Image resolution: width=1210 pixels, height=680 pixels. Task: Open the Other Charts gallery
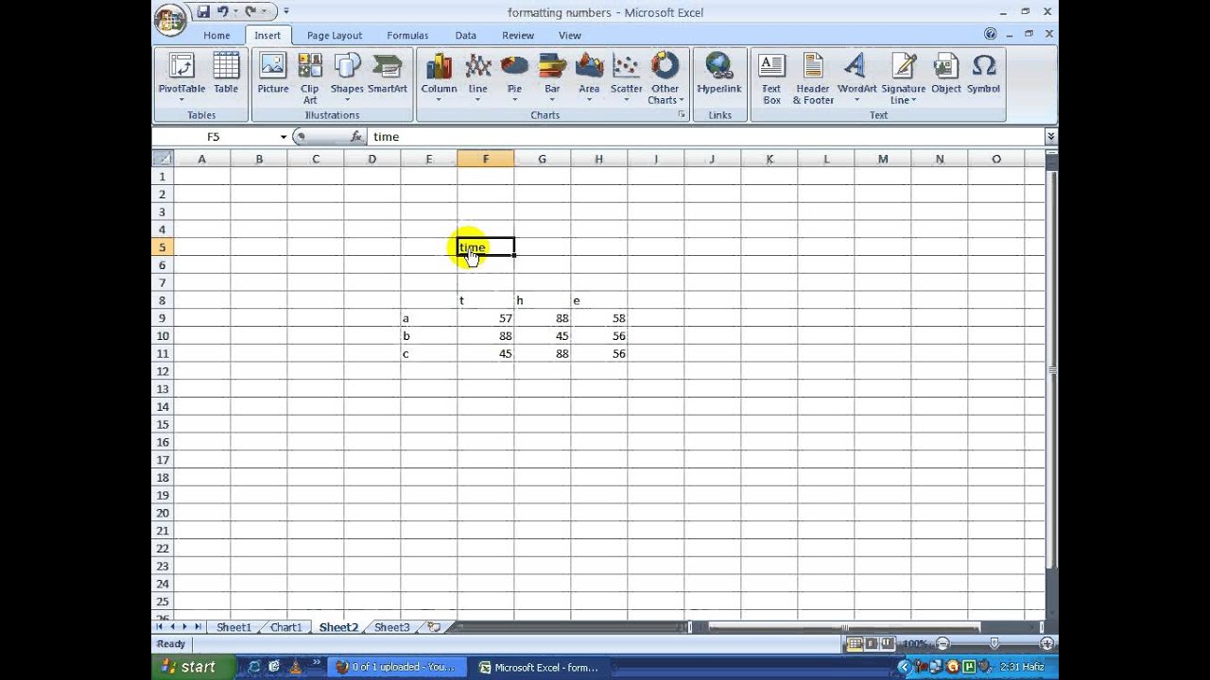(665, 77)
